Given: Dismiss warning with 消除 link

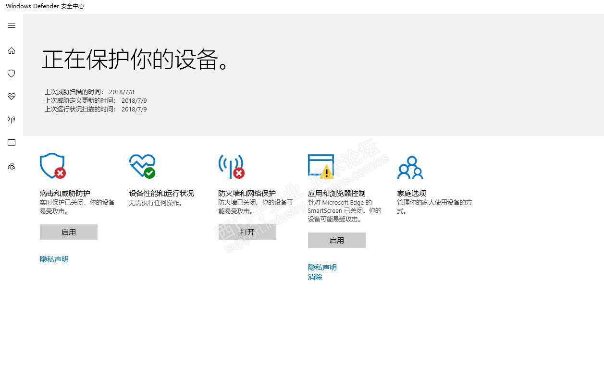Looking at the screenshot, I should click(315, 277).
